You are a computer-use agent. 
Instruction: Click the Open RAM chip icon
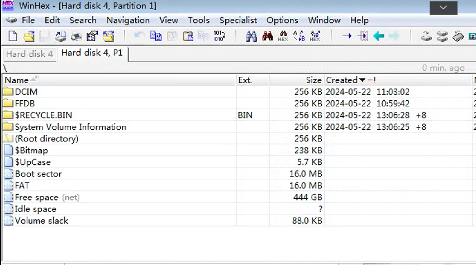pyautogui.click(x=458, y=36)
